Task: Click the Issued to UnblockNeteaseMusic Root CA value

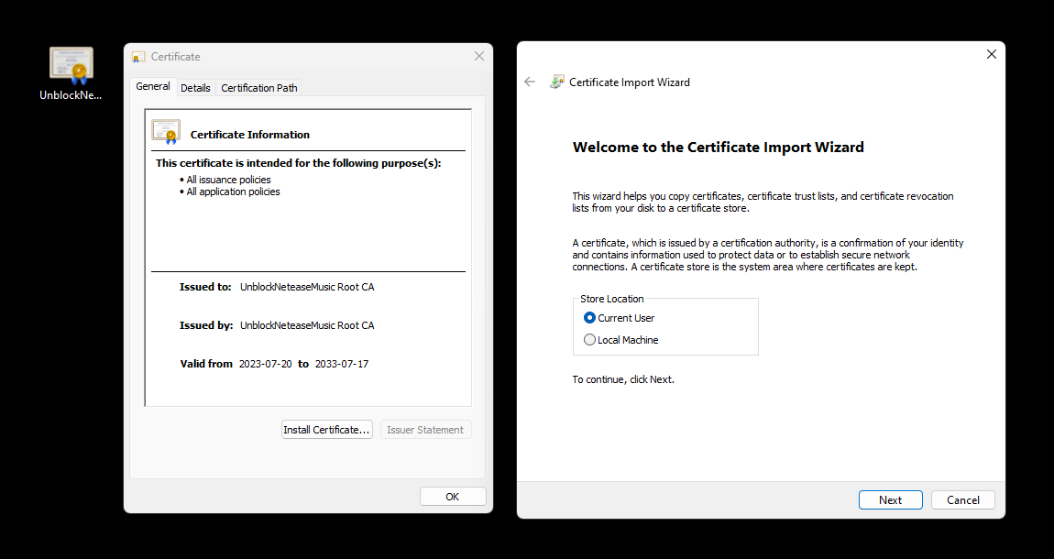Action: click(307, 287)
